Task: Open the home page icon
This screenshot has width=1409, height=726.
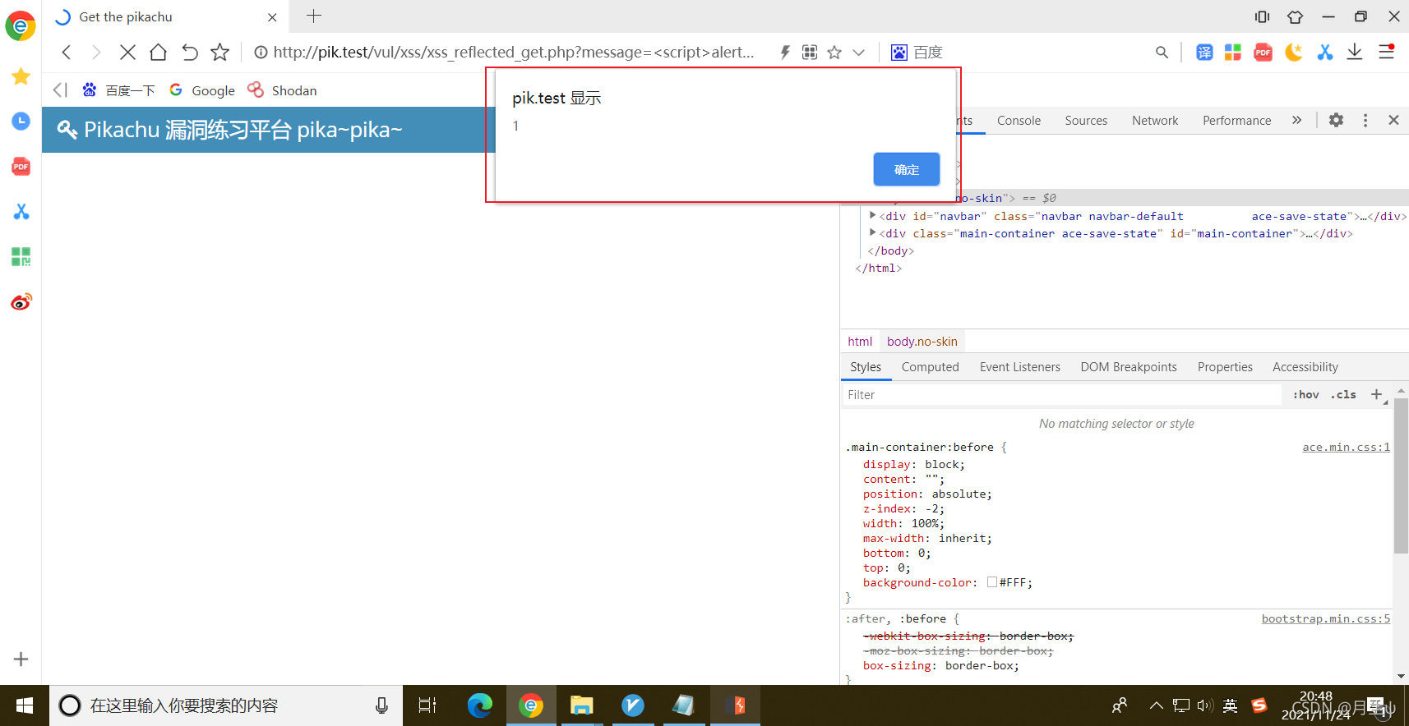Action: 158,53
